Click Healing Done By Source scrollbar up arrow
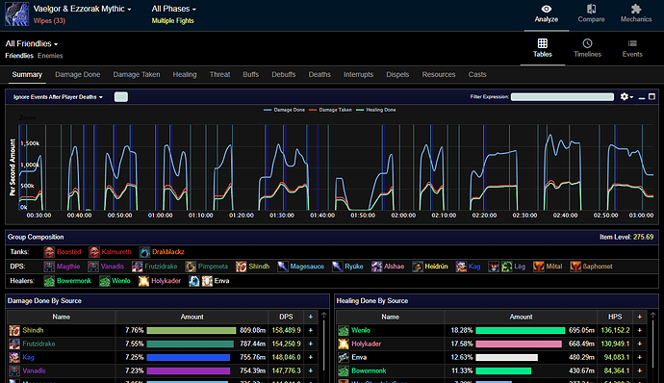The height and width of the screenshot is (383, 664). point(653,316)
